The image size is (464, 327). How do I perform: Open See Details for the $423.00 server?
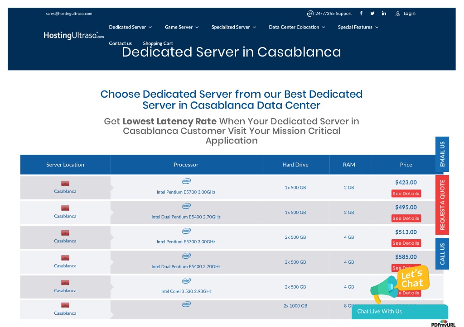pos(406,194)
